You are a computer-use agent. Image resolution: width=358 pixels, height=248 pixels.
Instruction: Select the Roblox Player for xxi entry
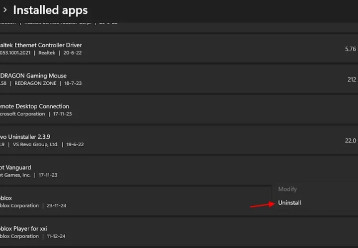pos(179,232)
